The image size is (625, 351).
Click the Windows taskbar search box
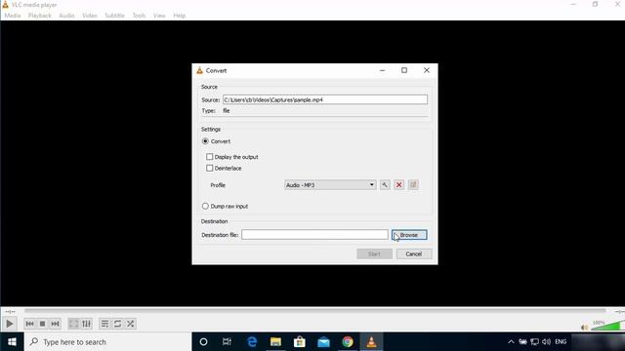point(108,342)
